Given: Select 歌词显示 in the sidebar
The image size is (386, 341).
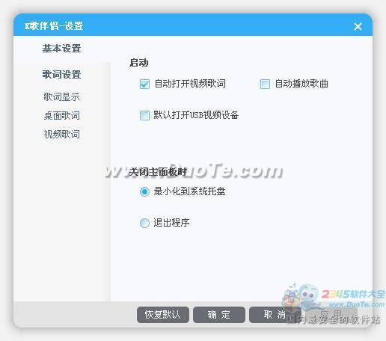Looking at the screenshot, I should click(61, 96).
